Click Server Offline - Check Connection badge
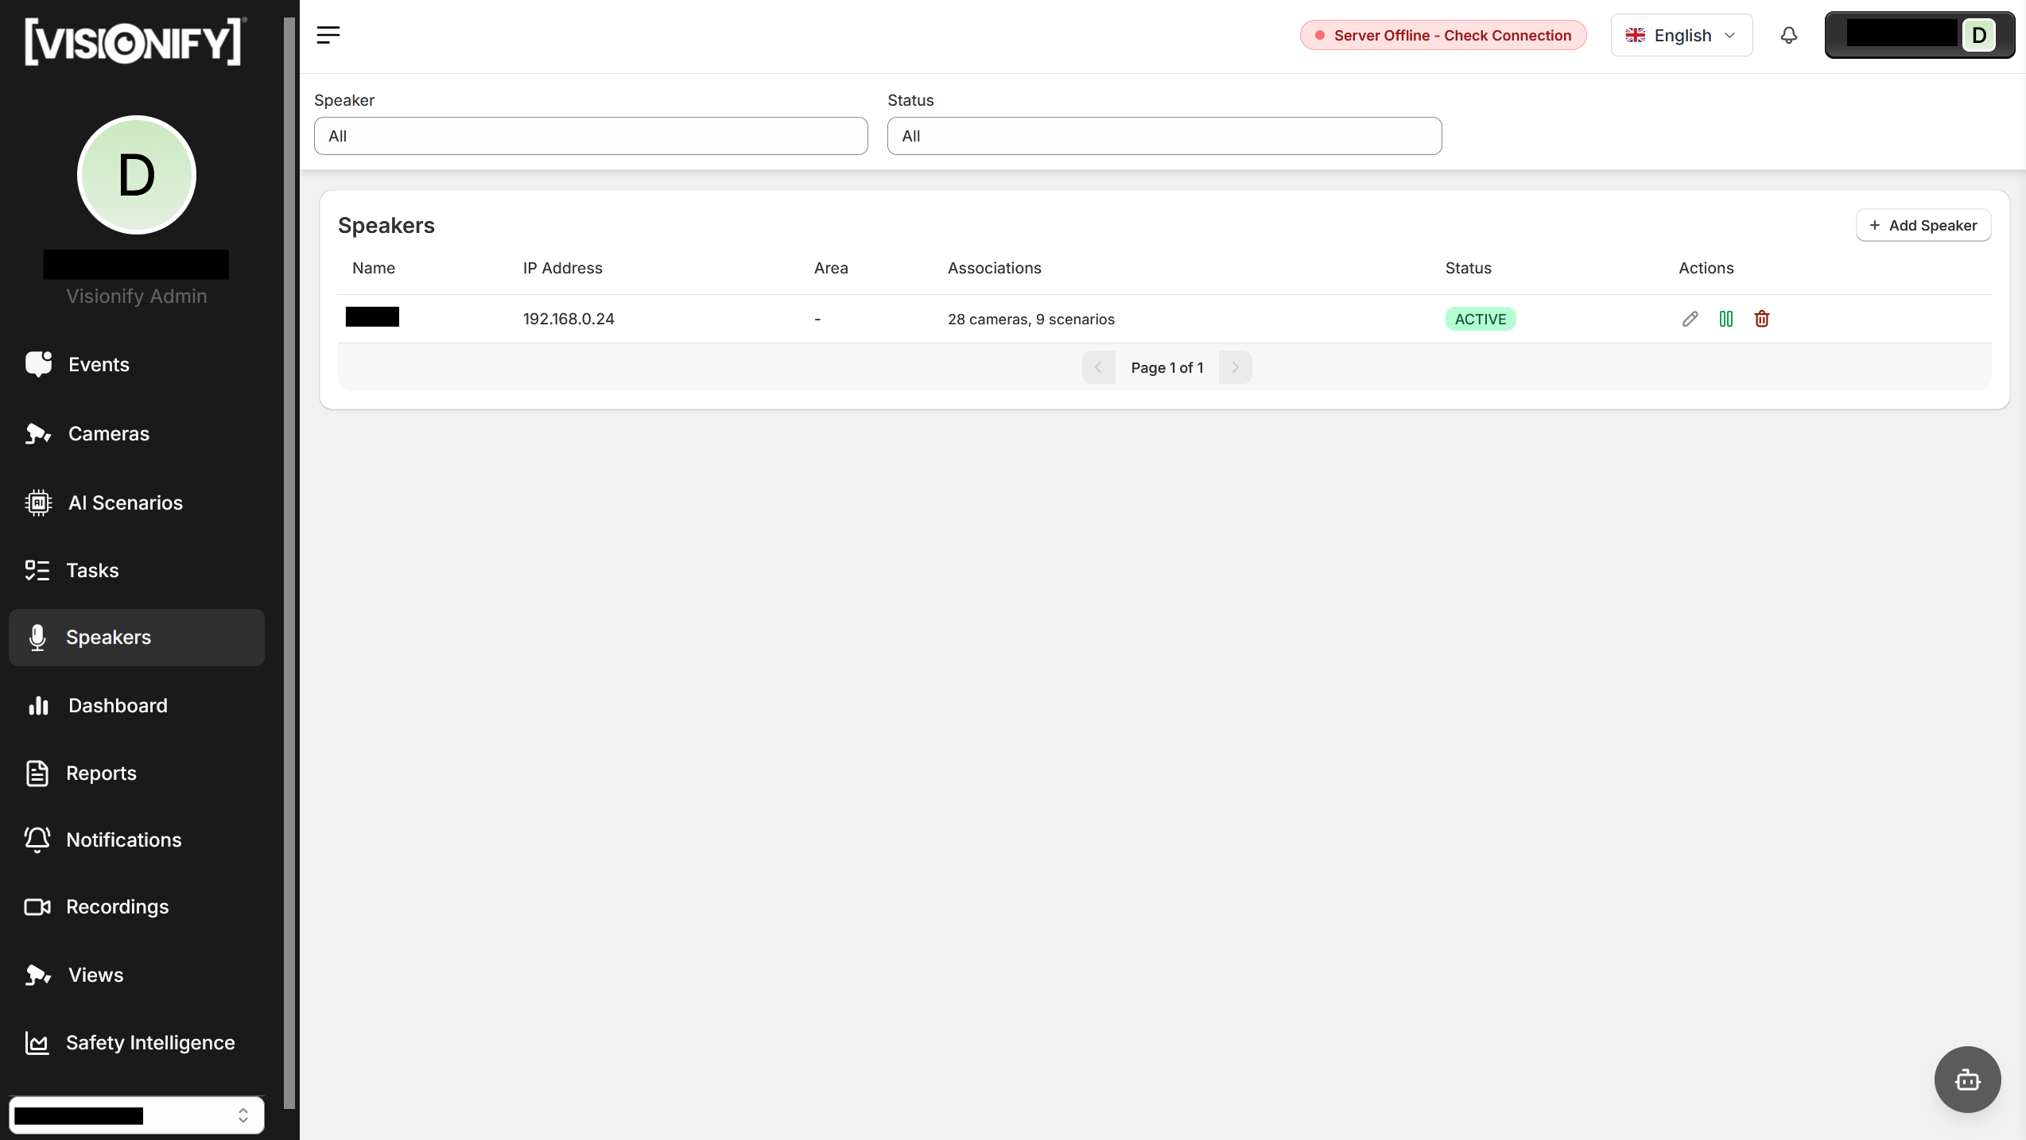Viewport: 2026px width, 1140px height. [x=1443, y=35]
